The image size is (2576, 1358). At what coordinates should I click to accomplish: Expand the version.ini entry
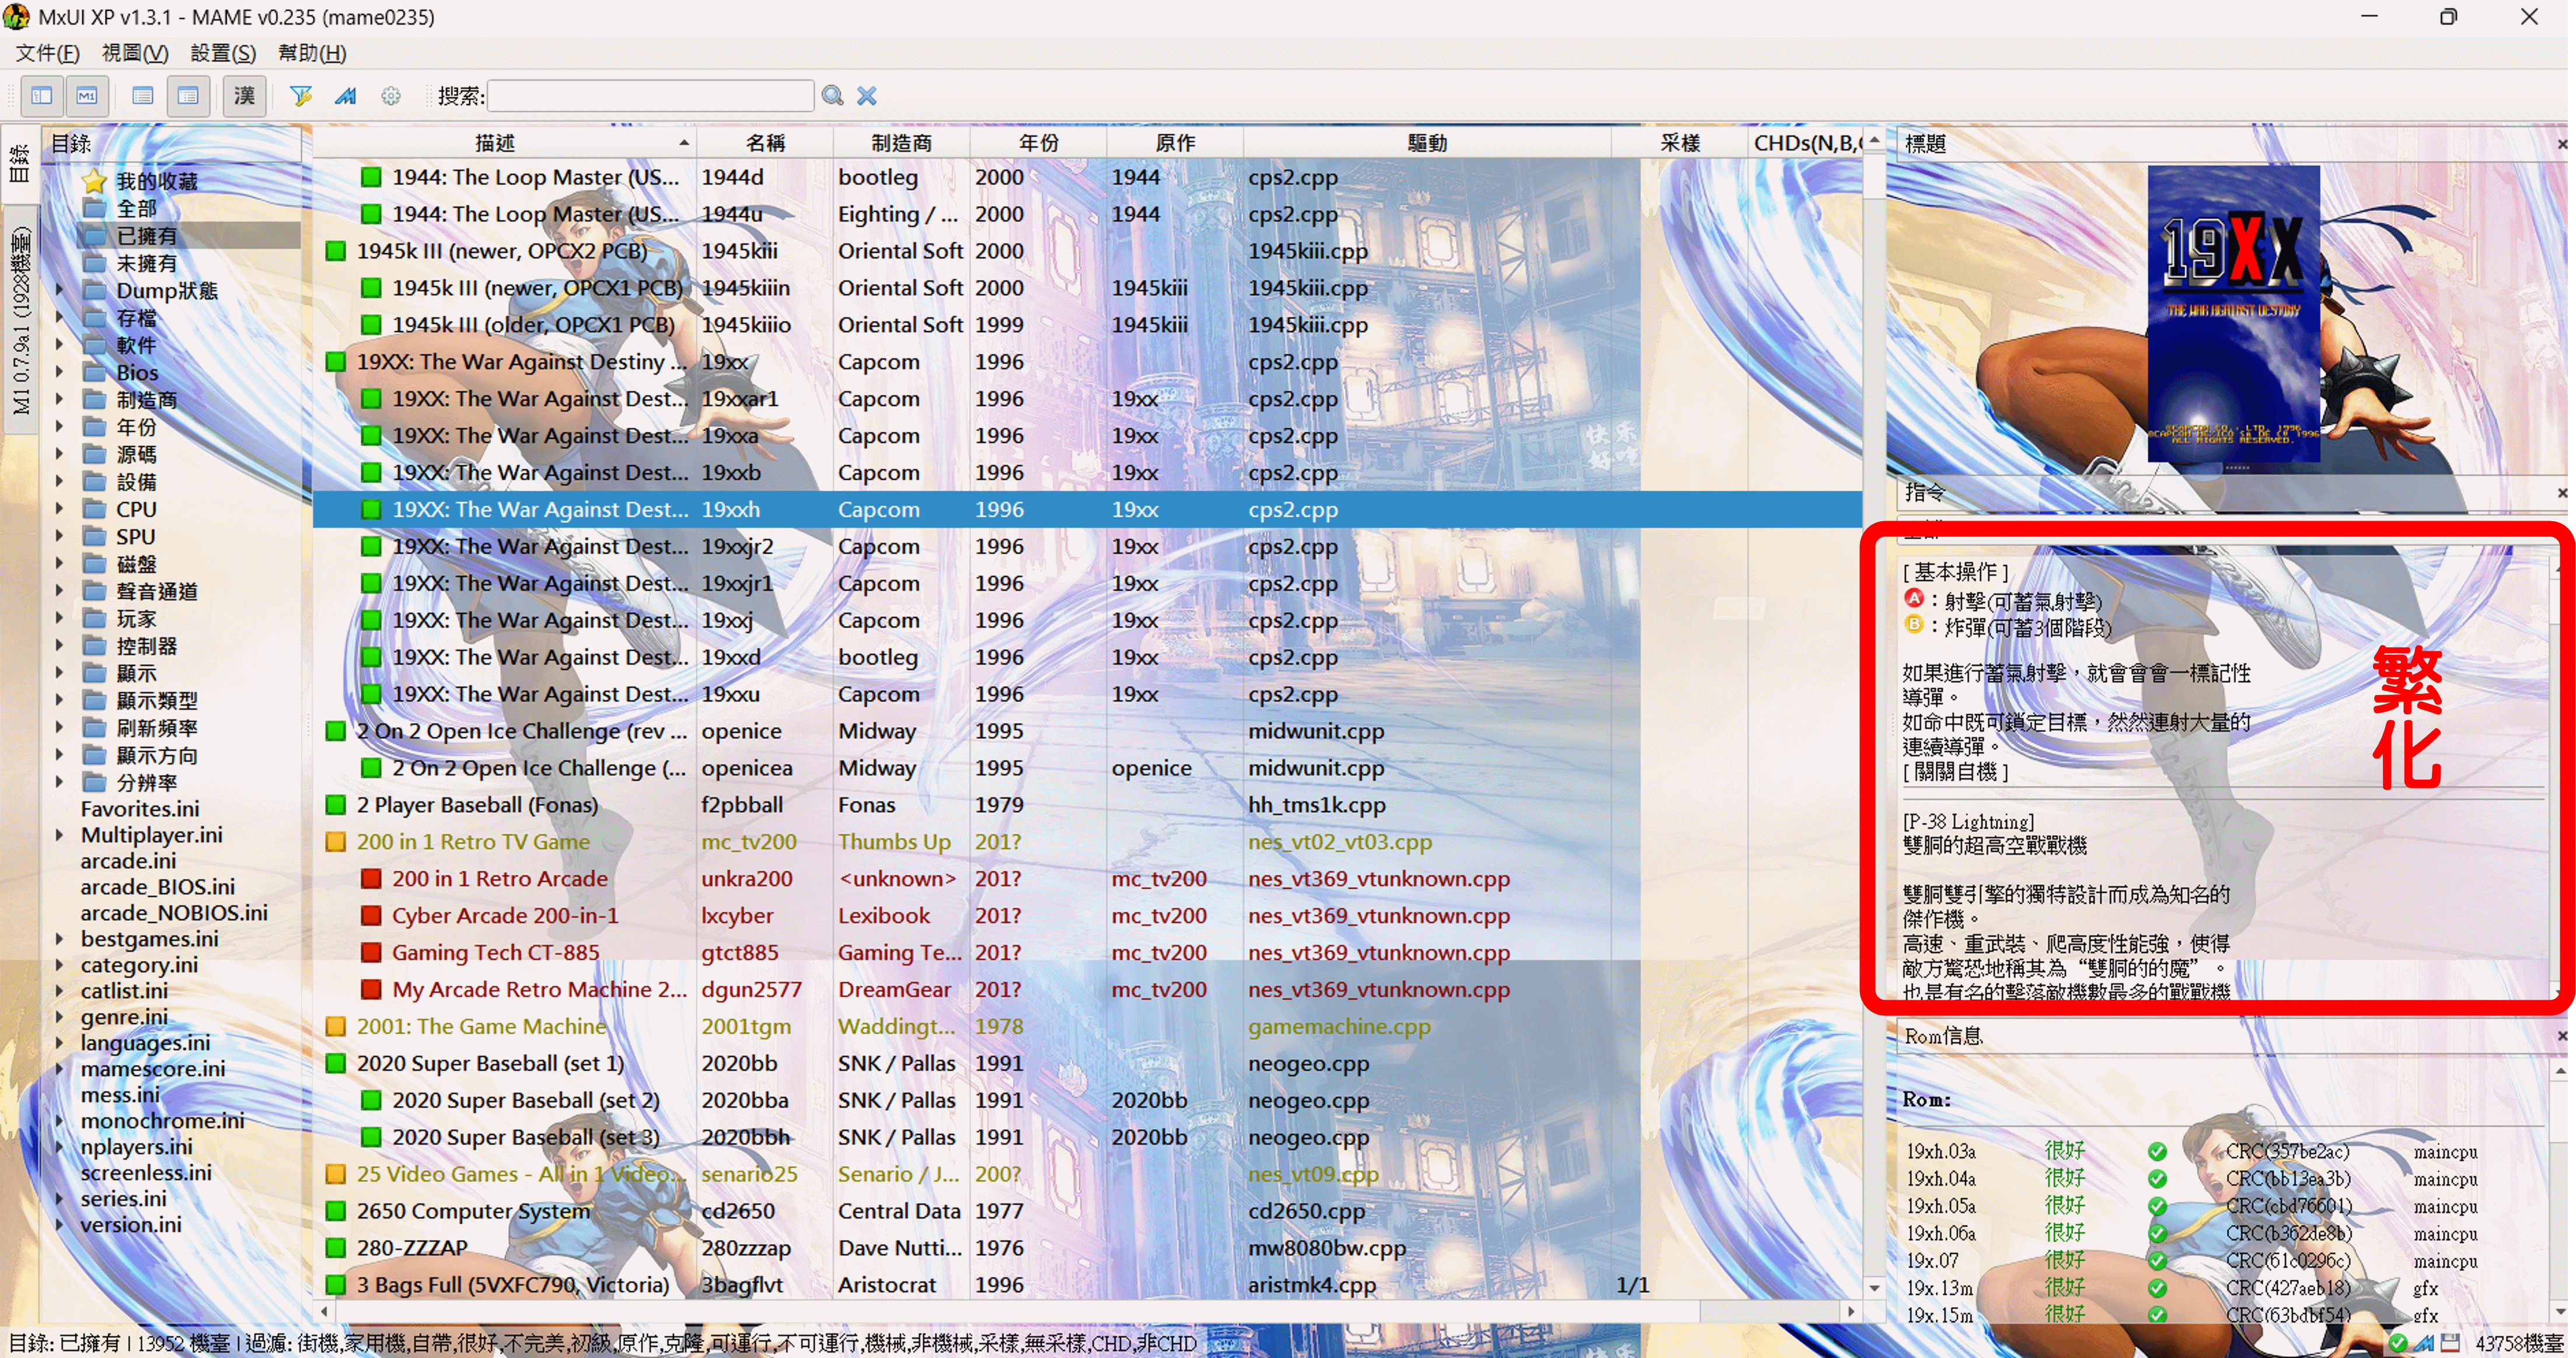(59, 1224)
